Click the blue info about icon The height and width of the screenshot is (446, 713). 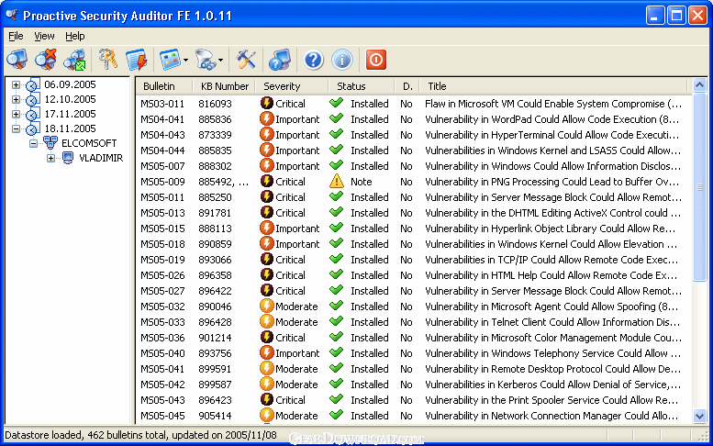342,60
